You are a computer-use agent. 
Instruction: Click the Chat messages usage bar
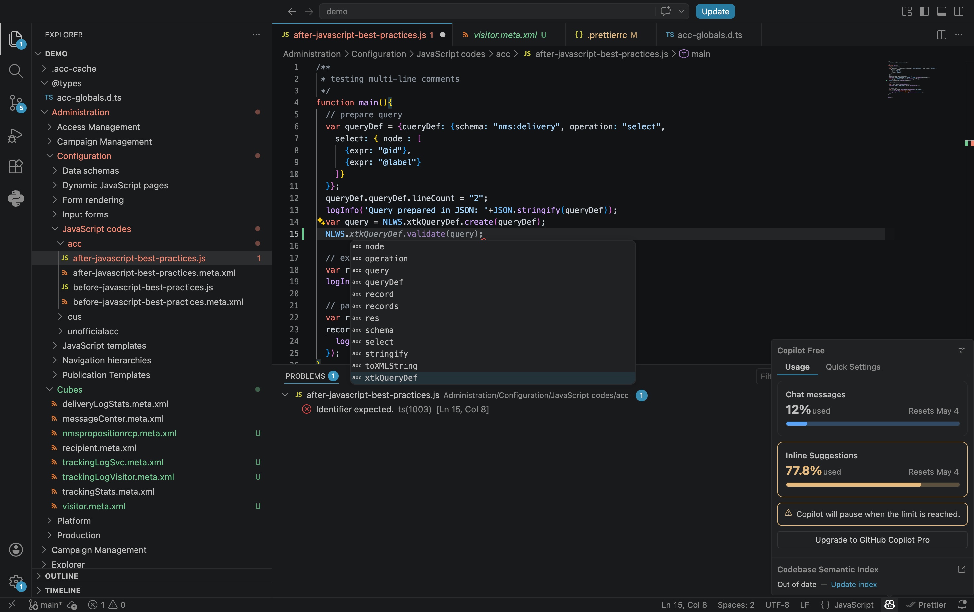[x=873, y=424]
